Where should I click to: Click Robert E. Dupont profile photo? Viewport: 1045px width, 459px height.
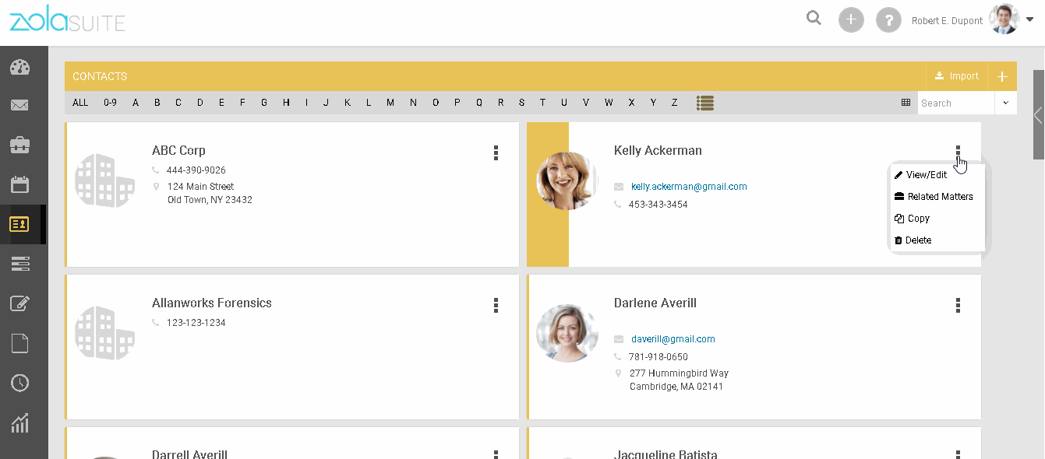[1004, 19]
